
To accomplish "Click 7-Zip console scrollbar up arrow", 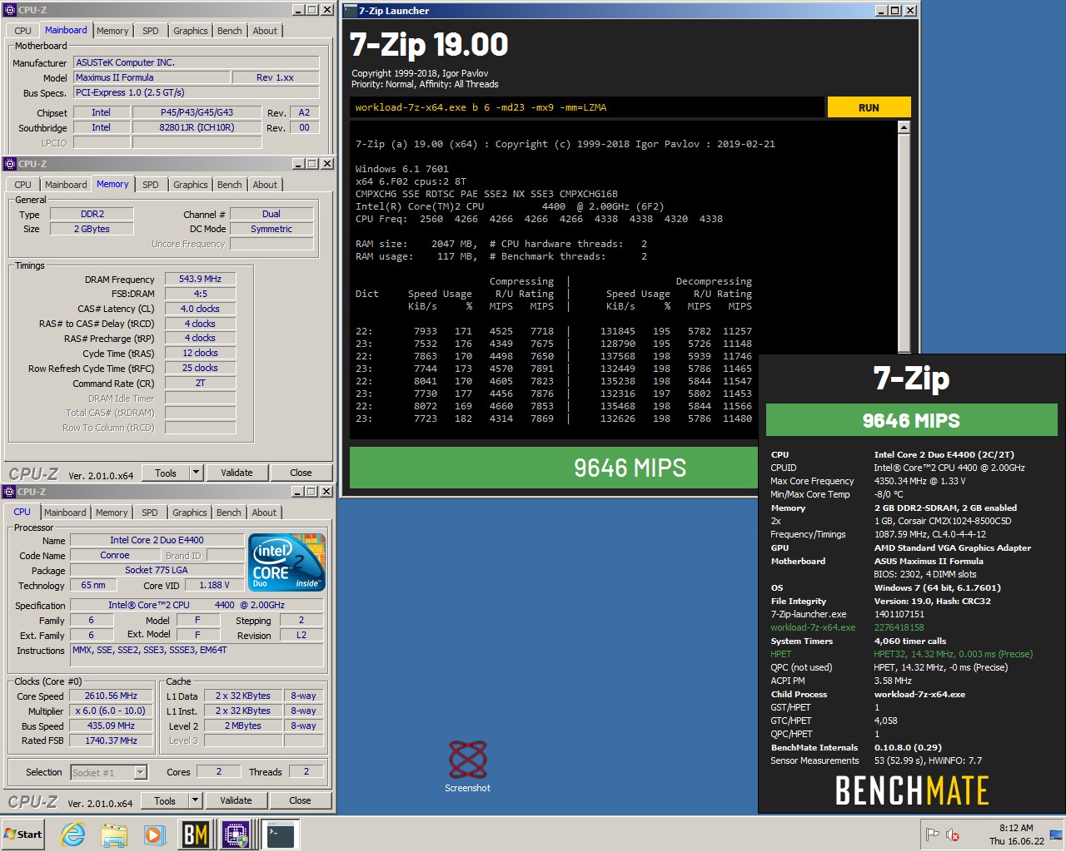I will [x=904, y=127].
